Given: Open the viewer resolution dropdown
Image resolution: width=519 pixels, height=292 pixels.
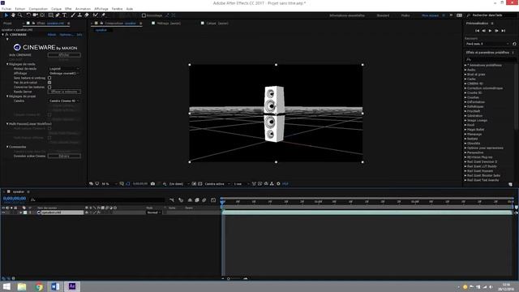Looking at the screenshot, I should click(x=179, y=184).
